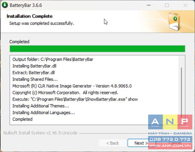
Task: Continue setup with the Next button
Action: click(141, 143)
